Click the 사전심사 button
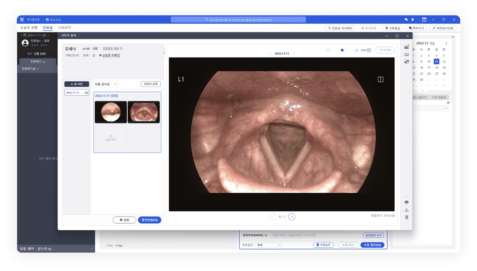This screenshot has width=477, height=271. coord(323,245)
